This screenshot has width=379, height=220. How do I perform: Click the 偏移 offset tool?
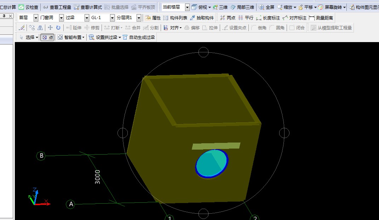pyautogui.click(x=192, y=28)
